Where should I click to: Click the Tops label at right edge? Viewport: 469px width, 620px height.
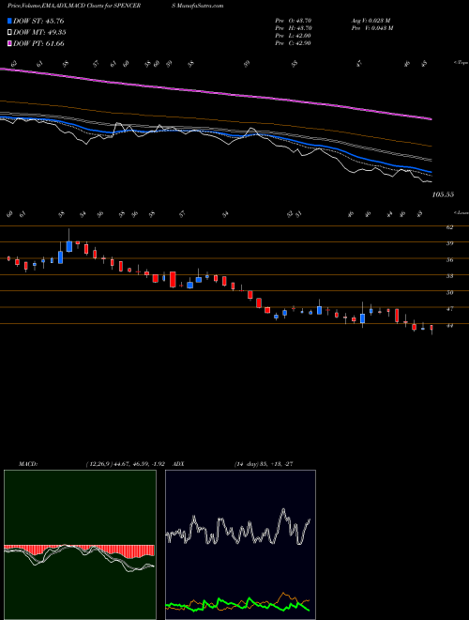pyautogui.click(x=461, y=63)
